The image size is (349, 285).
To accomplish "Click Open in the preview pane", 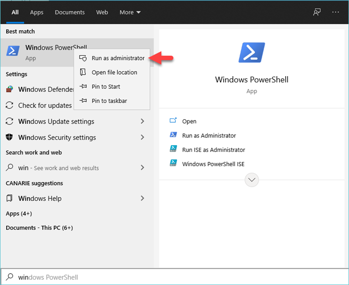I will point(189,121).
